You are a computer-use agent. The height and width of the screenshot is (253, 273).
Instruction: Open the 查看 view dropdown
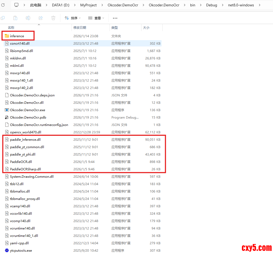click(96, 18)
